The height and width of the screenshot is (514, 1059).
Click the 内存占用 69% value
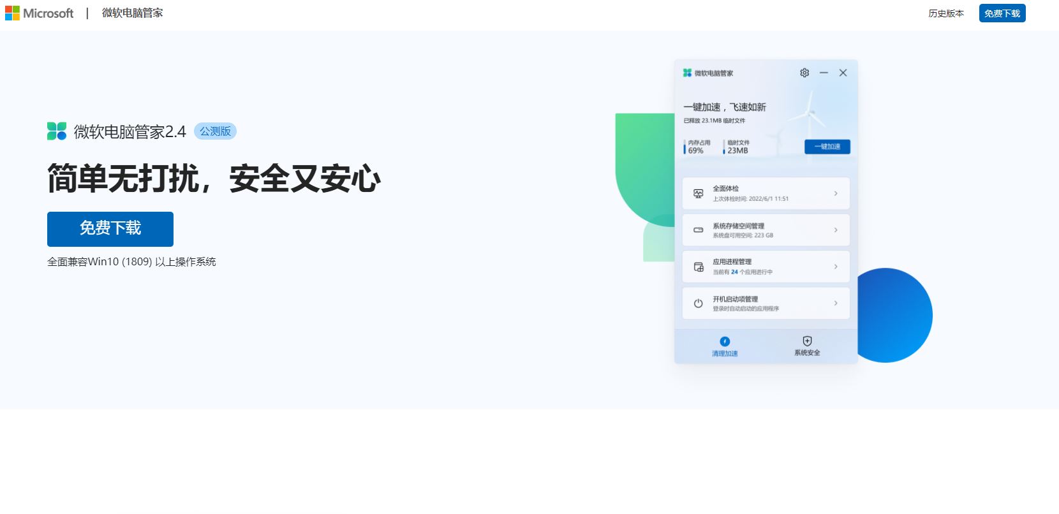tap(696, 151)
